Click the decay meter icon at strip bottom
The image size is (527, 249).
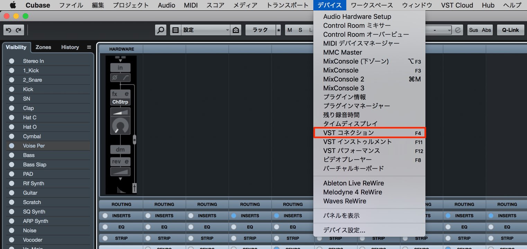[121, 190]
